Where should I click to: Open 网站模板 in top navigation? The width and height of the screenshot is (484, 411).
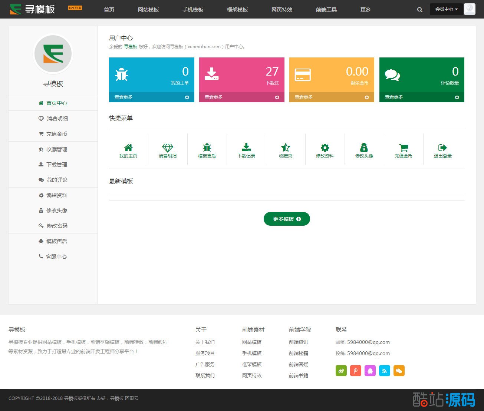(x=148, y=10)
